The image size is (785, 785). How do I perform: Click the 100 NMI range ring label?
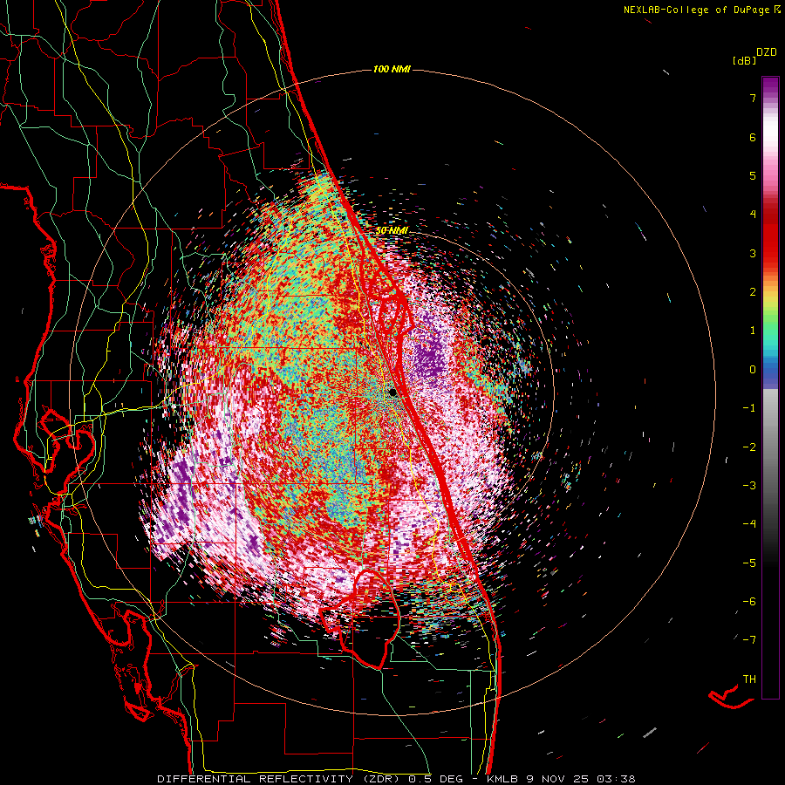pos(392,69)
